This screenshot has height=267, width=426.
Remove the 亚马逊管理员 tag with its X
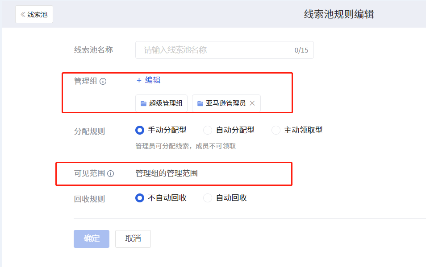click(252, 103)
